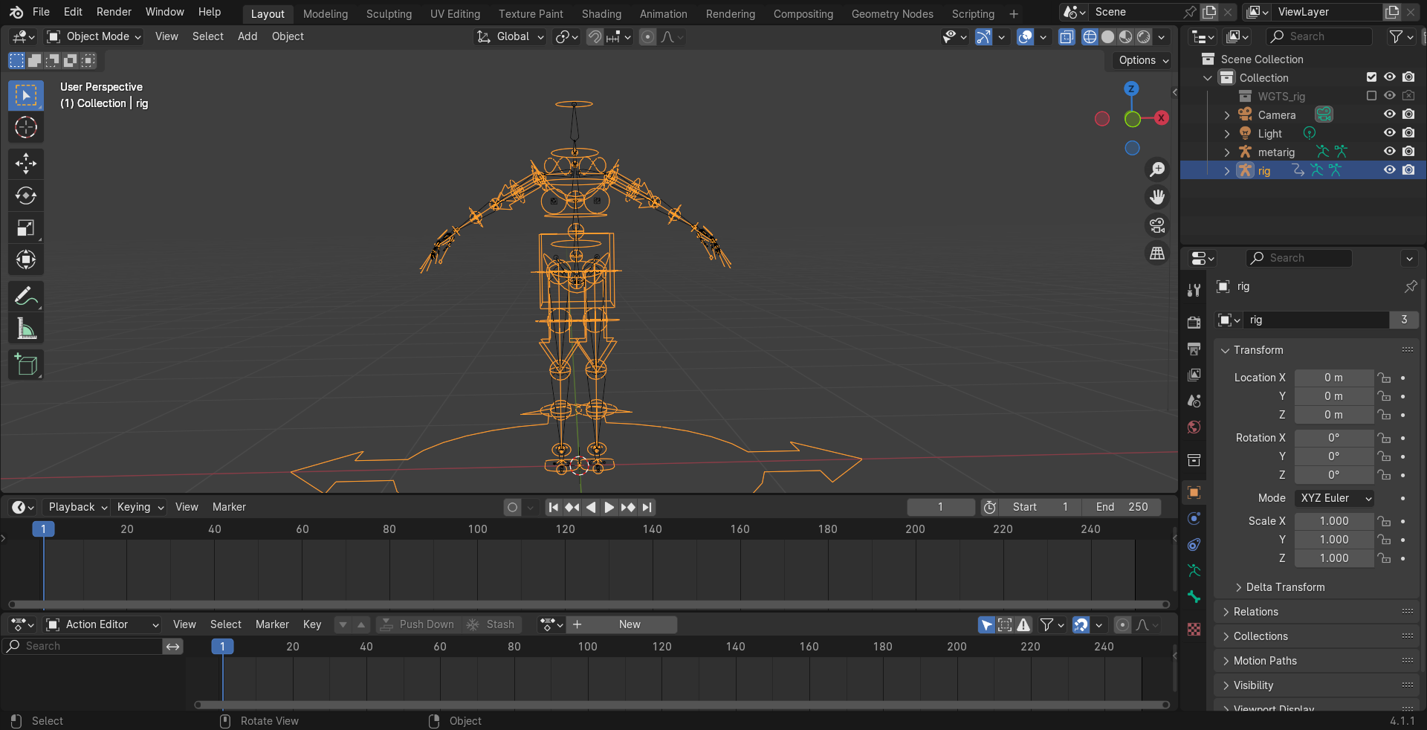1427x730 pixels.
Task: Open the Armature data properties tab
Action: [x=1194, y=571]
